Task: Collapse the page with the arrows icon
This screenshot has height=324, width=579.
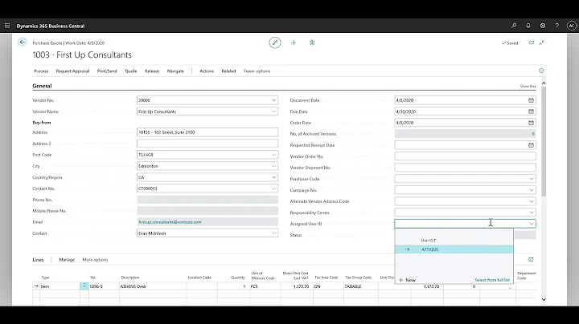Action: [x=542, y=43]
